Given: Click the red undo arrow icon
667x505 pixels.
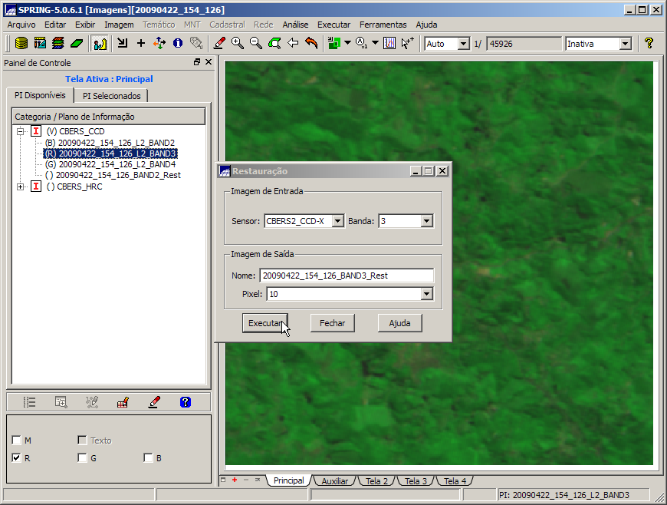Looking at the screenshot, I should click(311, 44).
